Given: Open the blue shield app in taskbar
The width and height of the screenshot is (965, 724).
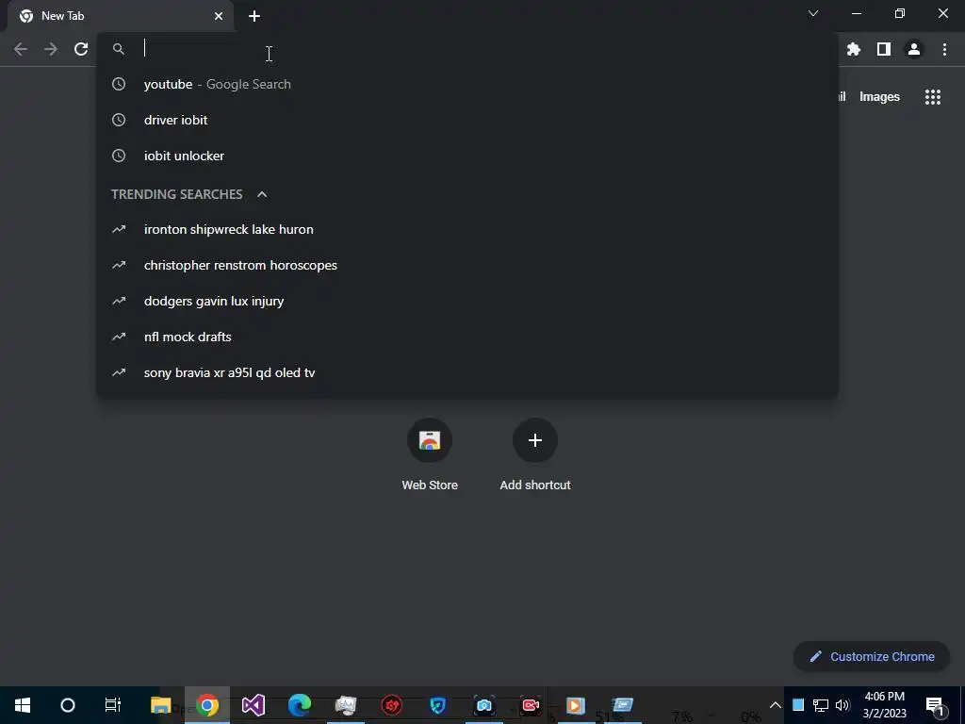Looking at the screenshot, I should coord(437,705).
